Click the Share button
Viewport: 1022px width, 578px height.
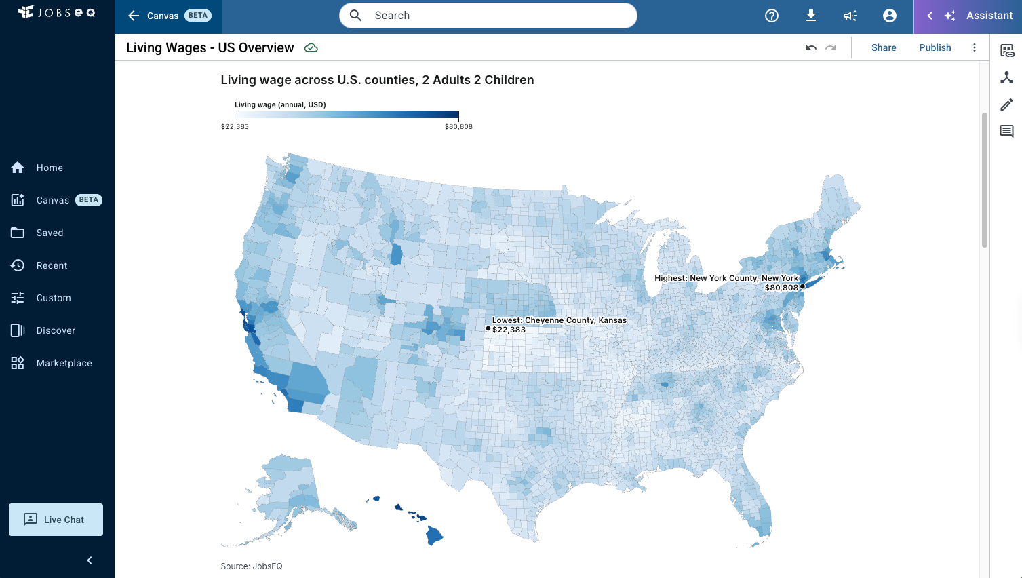pos(884,47)
